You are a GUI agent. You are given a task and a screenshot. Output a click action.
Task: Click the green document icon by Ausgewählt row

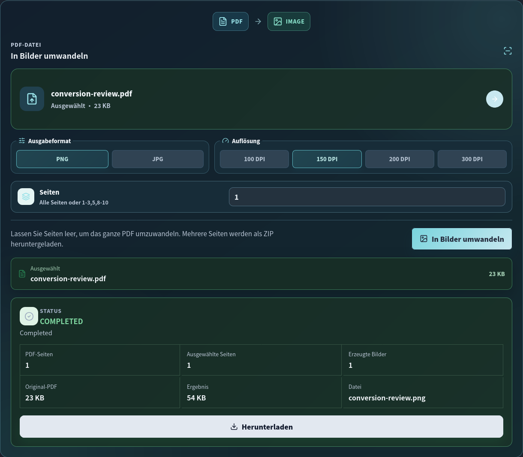[22, 274]
